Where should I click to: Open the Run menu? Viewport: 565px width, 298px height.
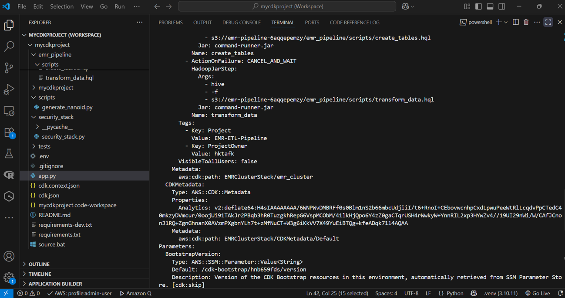tap(119, 6)
